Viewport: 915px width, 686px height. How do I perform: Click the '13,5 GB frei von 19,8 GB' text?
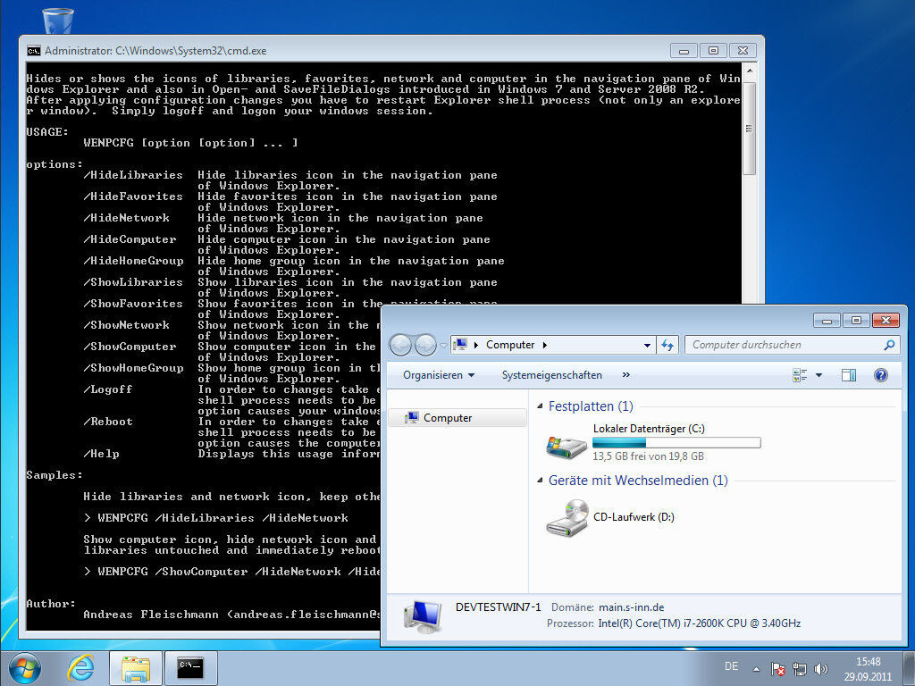pos(649,456)
